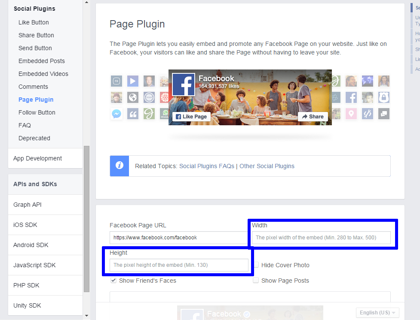Open the FAQ sidebar item
The height and width of the screenshot is (320, 420).
pyautogui.click(x=25, y=125)
